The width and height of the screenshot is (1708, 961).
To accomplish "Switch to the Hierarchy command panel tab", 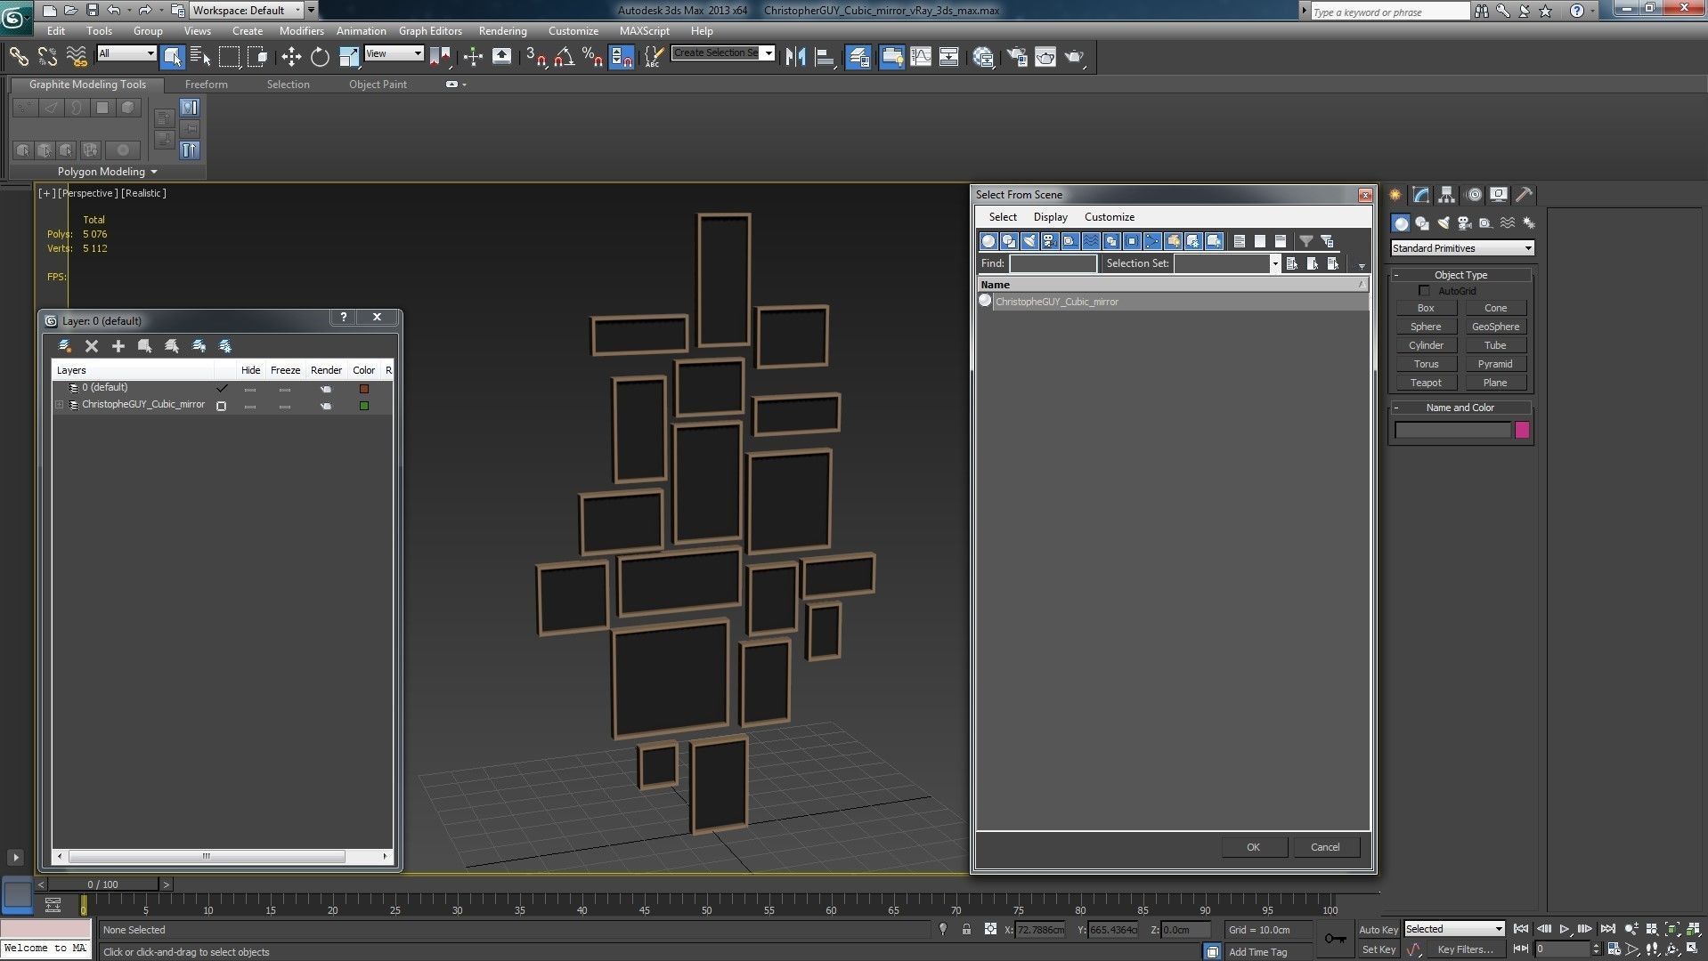I will [1447, 195].
